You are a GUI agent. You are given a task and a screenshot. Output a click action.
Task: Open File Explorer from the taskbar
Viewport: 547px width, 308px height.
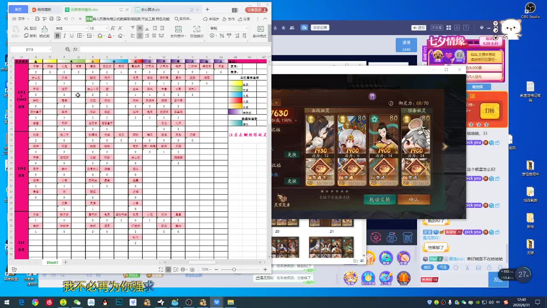tap(231, 302)
